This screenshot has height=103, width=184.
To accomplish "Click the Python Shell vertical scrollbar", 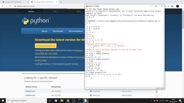I will tap(164, 49).
